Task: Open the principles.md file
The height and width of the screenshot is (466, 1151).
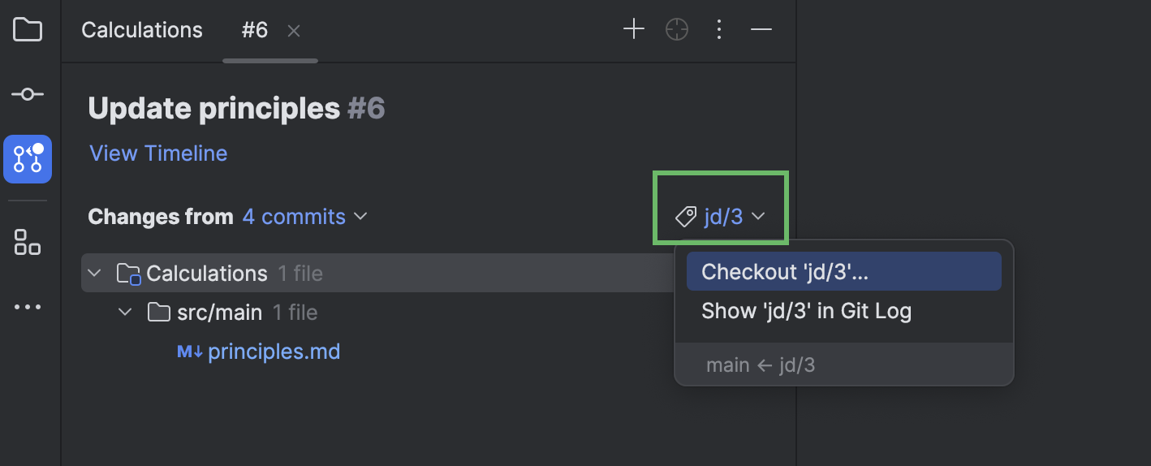Action: (x=274, y=352)
